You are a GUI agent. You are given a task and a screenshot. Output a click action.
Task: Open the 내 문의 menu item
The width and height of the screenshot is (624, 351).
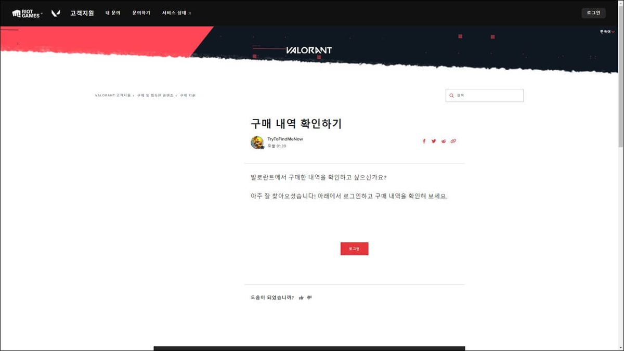pyautogui.click(x=113, y=13)
